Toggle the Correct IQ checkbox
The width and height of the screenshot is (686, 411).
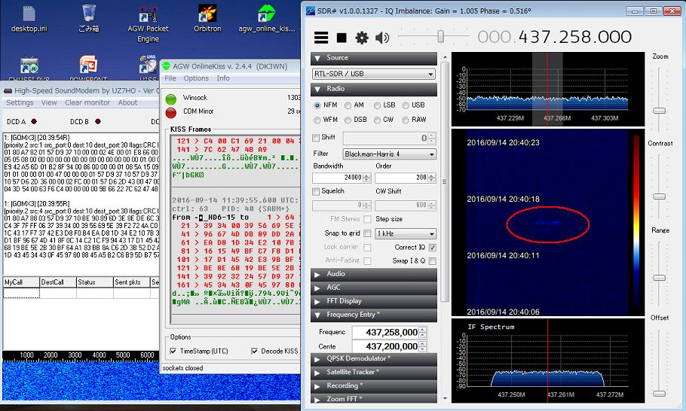click(x=432, y=247)
